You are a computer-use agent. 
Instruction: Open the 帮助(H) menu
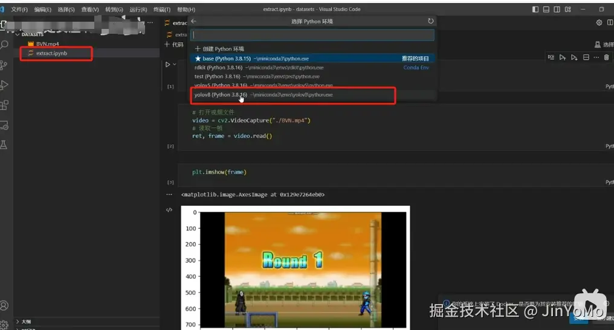point(186,10)
